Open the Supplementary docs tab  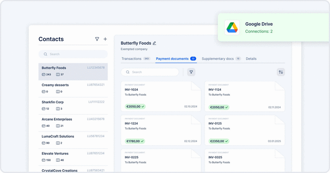click(221, 59)
